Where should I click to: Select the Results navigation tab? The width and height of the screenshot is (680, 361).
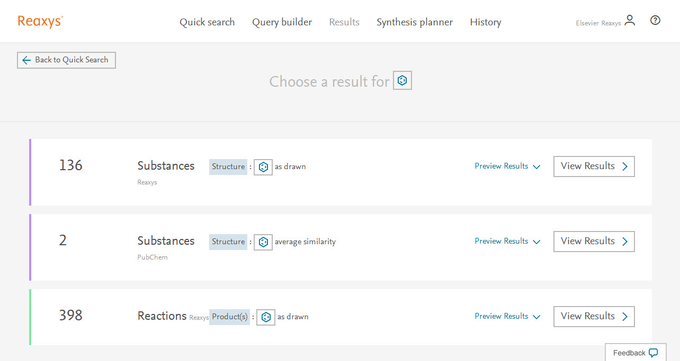[344, 22]
